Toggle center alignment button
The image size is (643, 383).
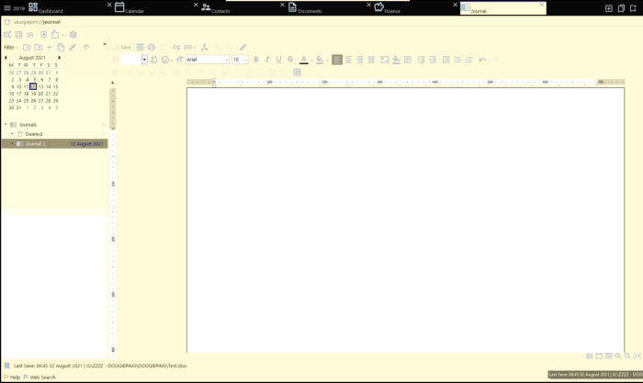tap(348, 60)
